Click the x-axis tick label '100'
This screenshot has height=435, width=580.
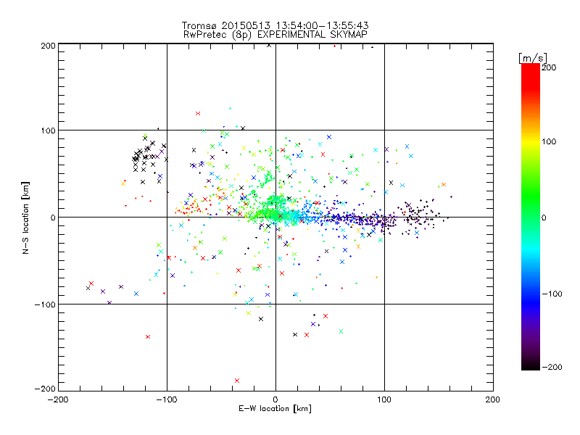point(384,399)
